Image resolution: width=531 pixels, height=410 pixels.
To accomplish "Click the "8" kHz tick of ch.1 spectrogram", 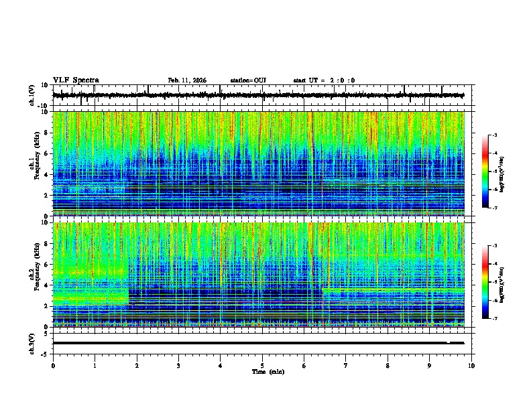I will (46, 133).
